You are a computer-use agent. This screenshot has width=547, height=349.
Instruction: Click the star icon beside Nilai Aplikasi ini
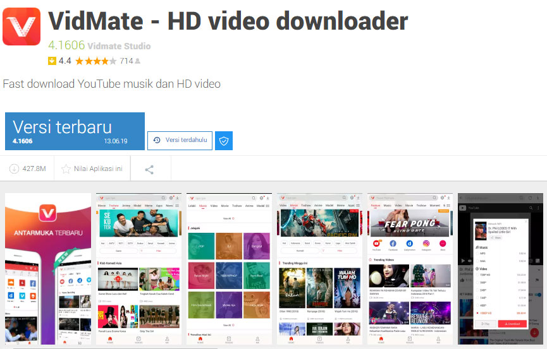[x=66, y=169]
